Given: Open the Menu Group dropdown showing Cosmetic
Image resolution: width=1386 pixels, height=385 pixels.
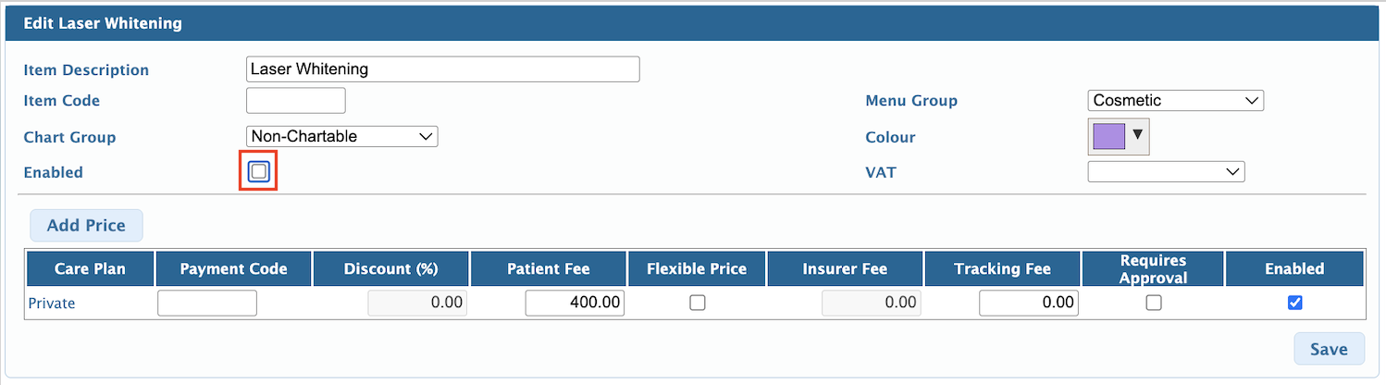Looking at the screenshot, I should (1176, 100).
